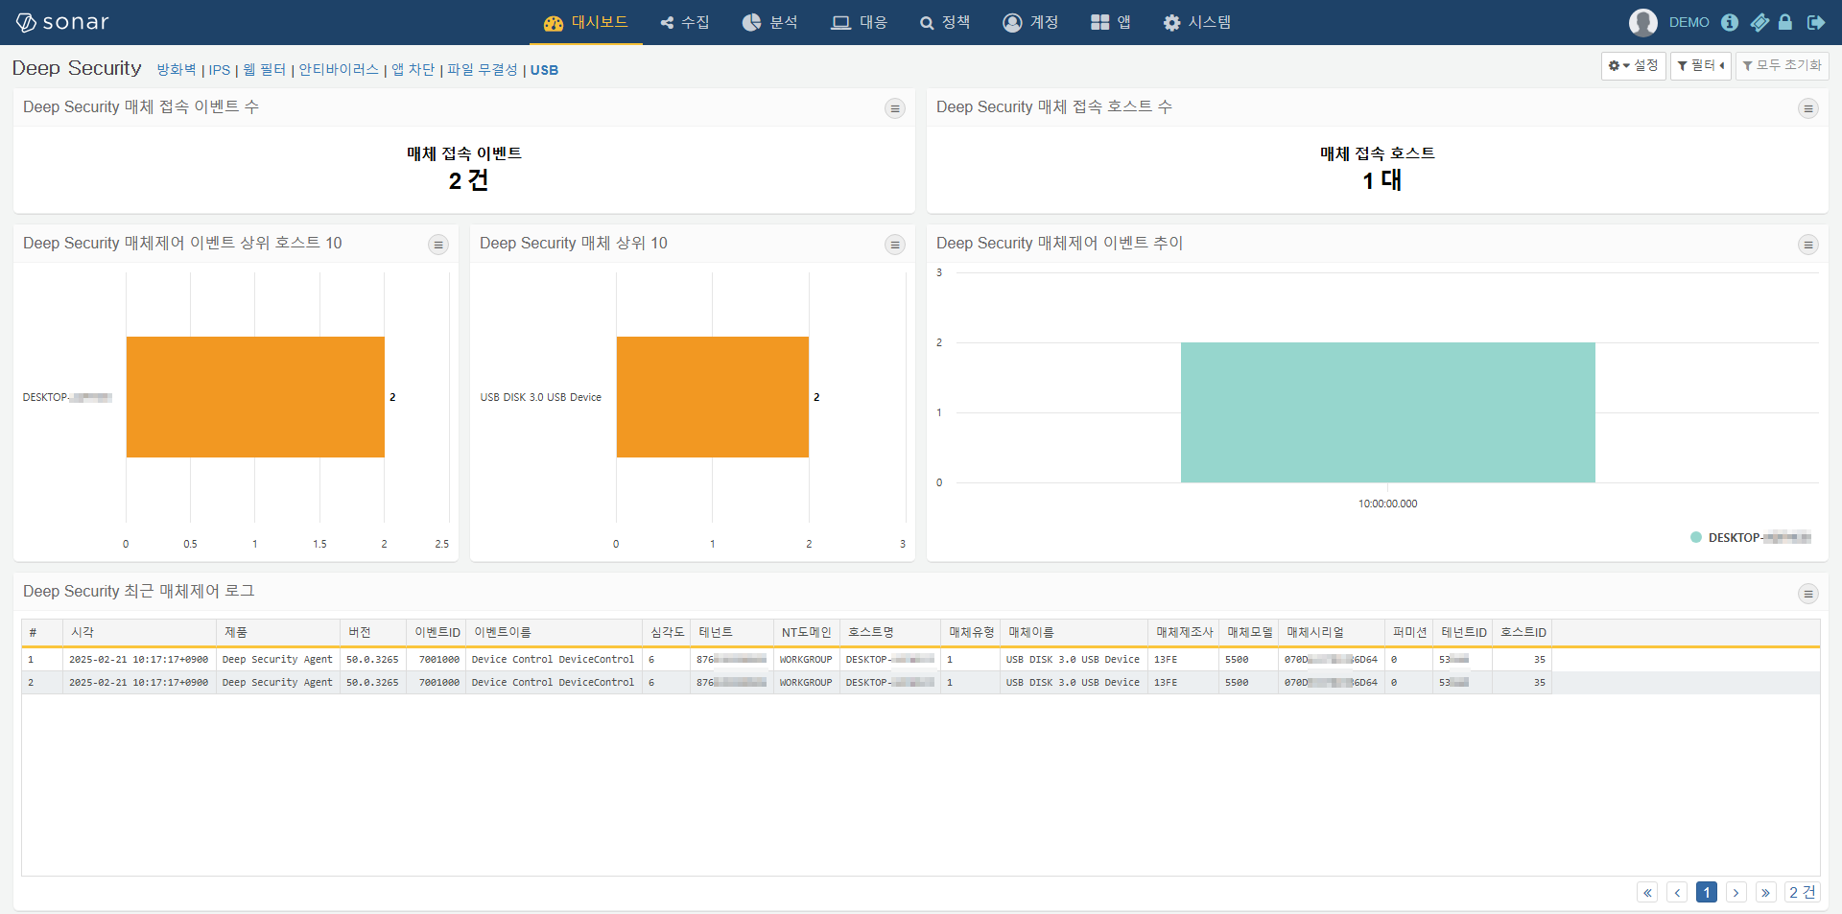Image resolution: width=1842 pixels, height=914 pixels.
Task: Click 'USB DISK 3.0 USB Device' in row 2
Action: [x=1073, y=683]
